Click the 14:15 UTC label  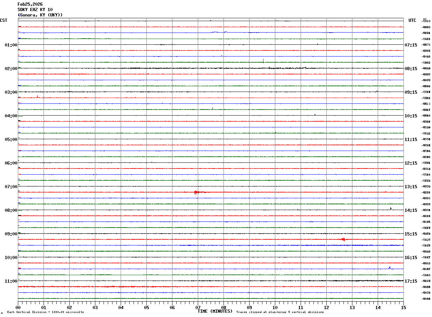pos(411,210)
